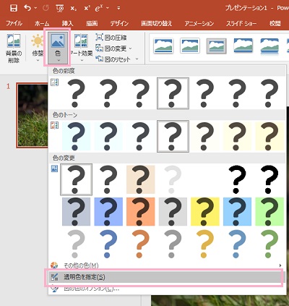Open その他の色(M) menu item
The height and width of the screenshot is (306, 289).
[x=166, y=265]
